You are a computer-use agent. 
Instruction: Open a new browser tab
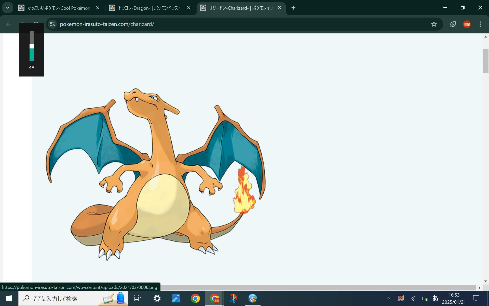click(x=293, y=8)
